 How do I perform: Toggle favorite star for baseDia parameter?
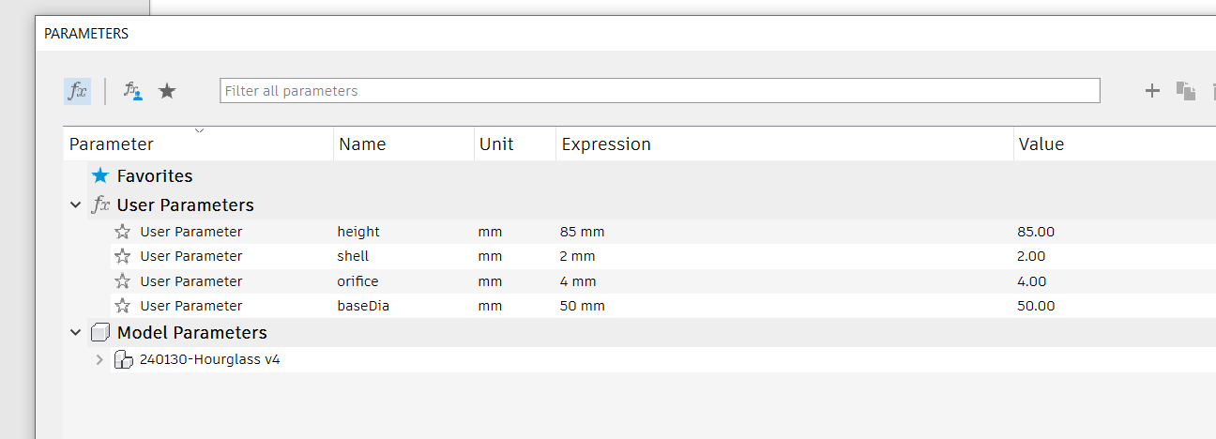(x=122, y=306)
